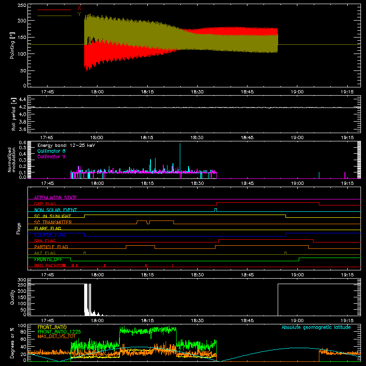Viewport: 366px width, 366px height.
Task: Click the vertical Flags axis title
Action: tap(19, 228)
